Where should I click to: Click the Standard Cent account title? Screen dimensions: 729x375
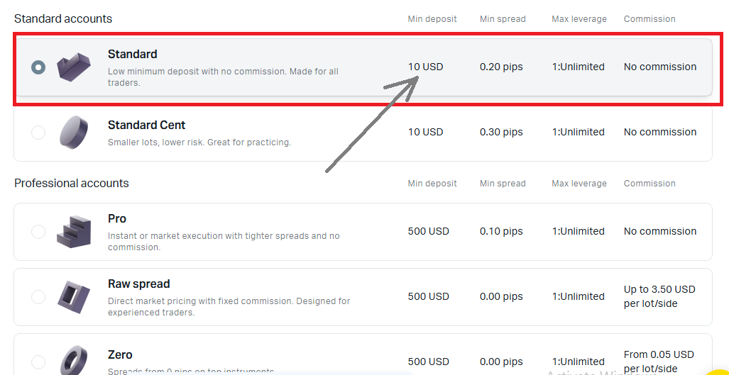click(146, 125)
